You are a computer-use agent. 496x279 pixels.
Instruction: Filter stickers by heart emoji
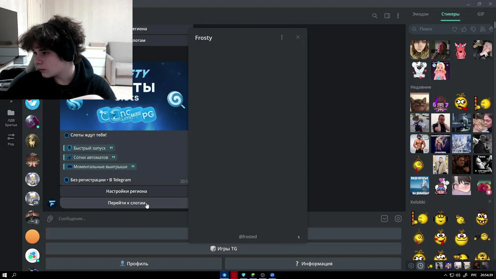pos(455,29)
